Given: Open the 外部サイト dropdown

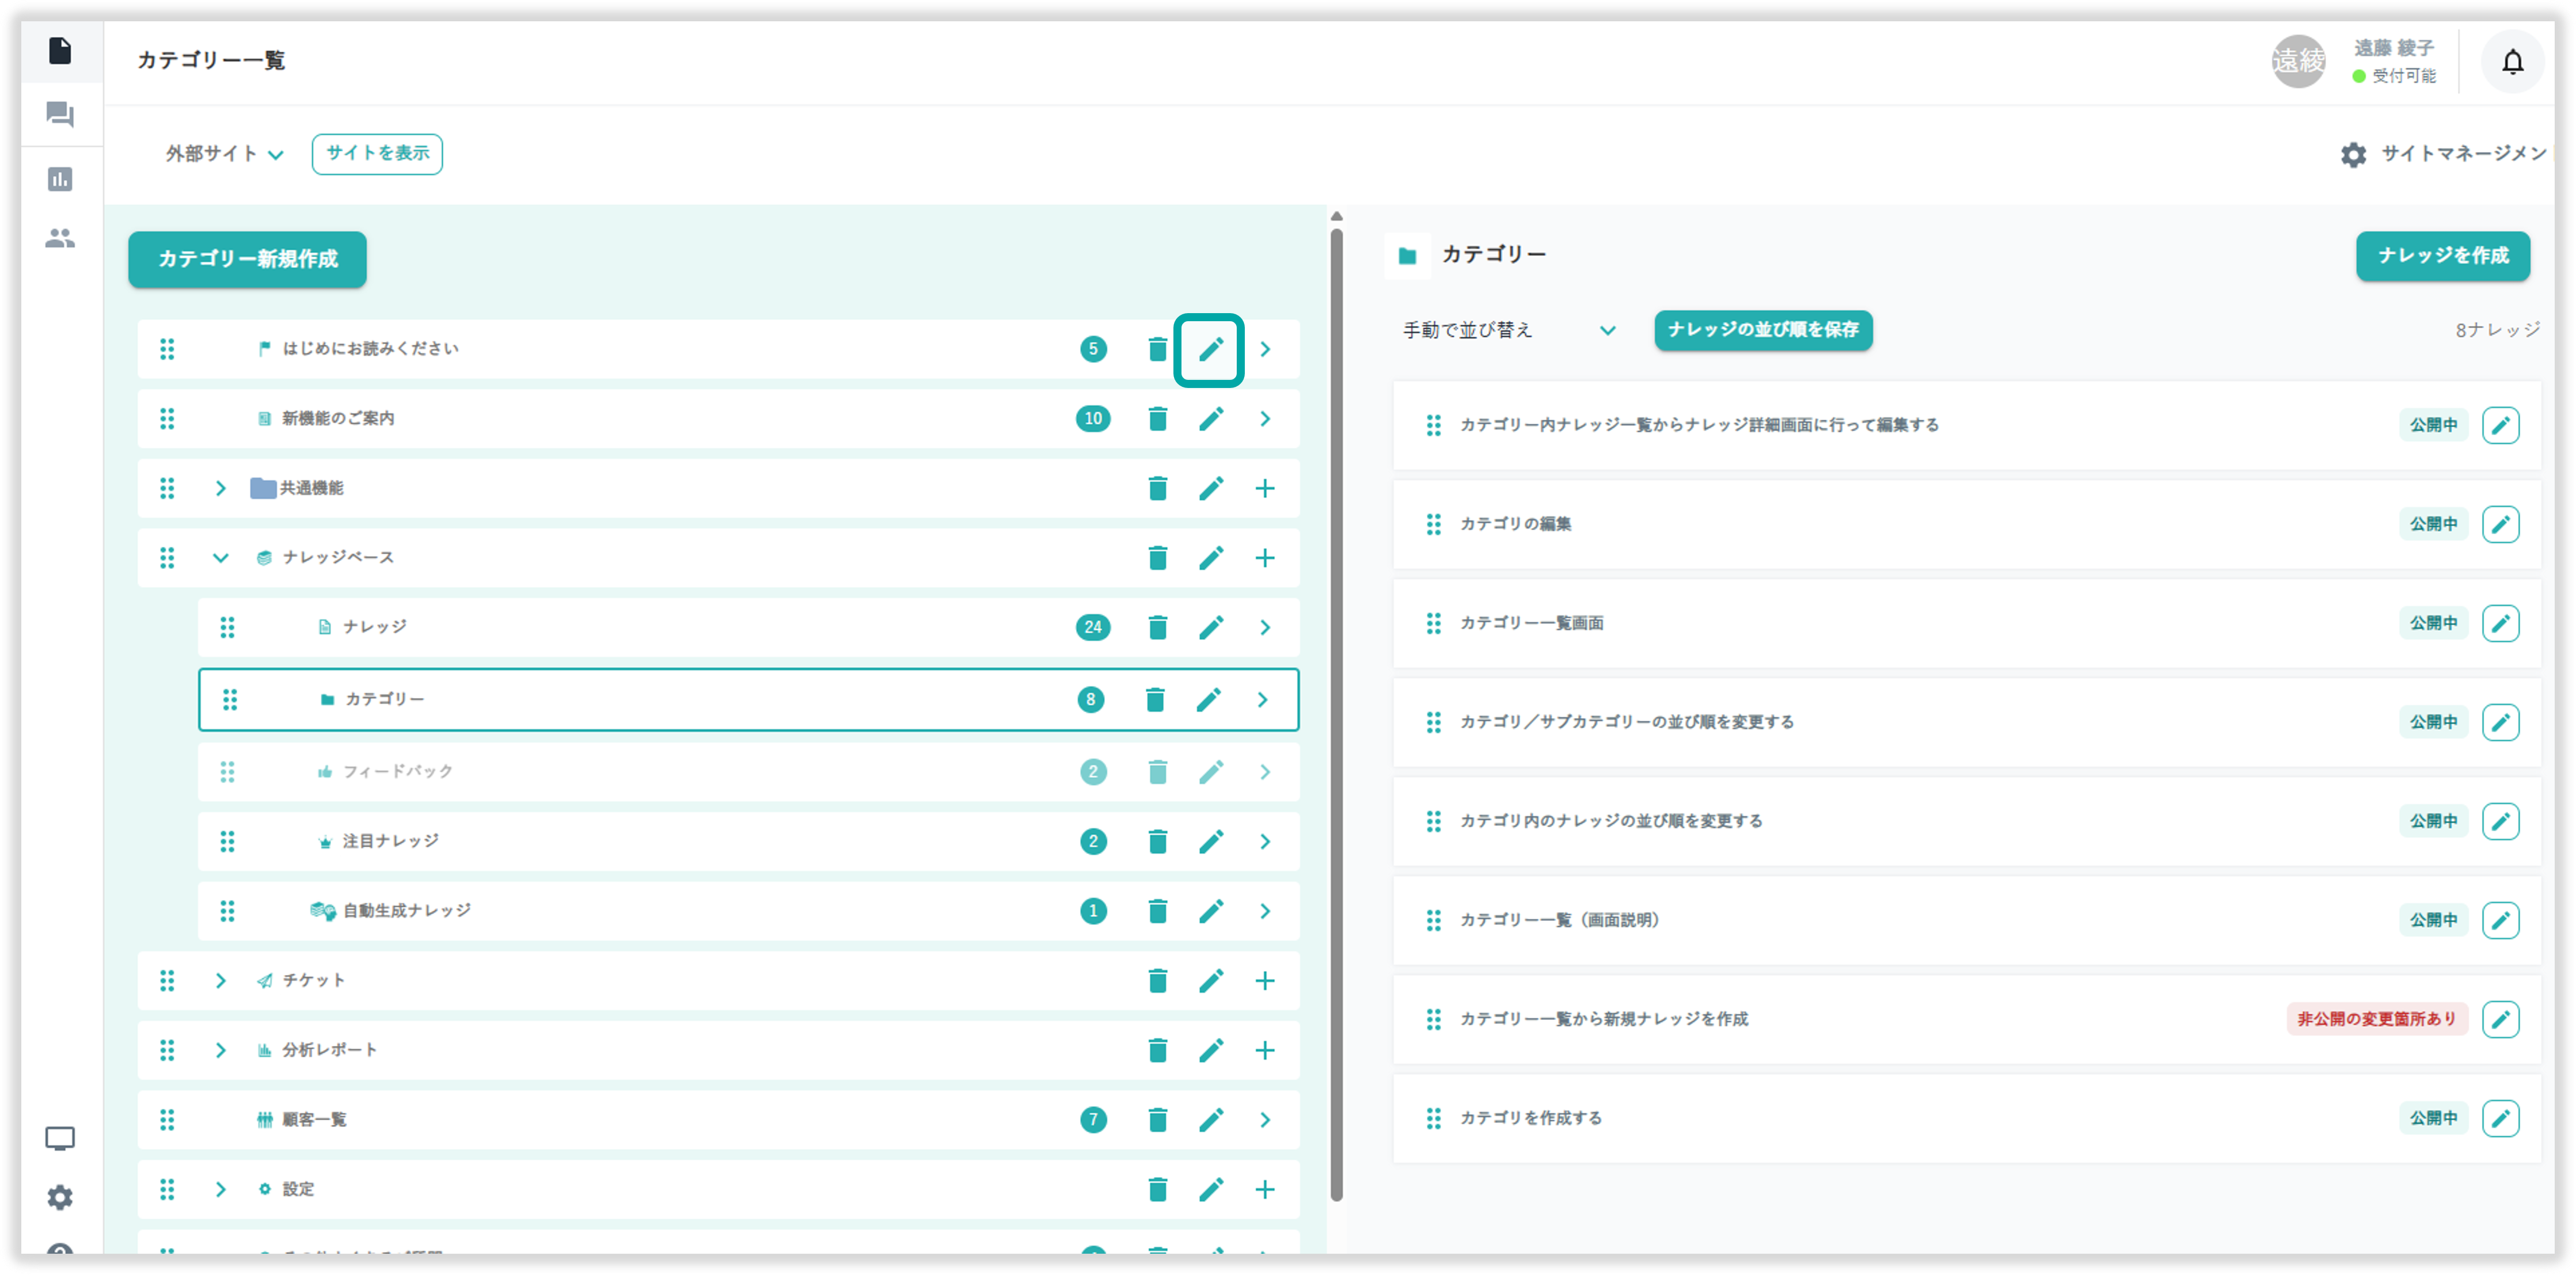Looking at the screenshot, I should pos(224,154).
